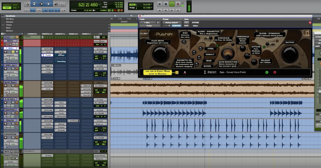Select the Pencil tool

pyautogui.click(x=63, y=4)
